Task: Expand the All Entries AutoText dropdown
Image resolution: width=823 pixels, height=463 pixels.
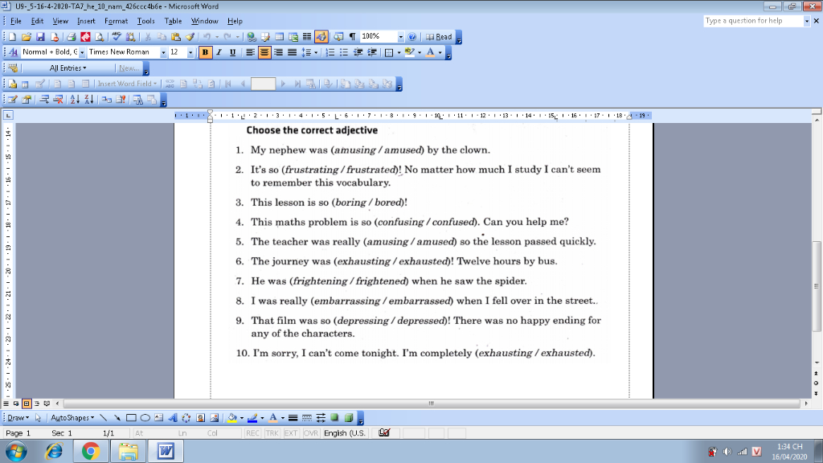Action: (x=68, y=68)
